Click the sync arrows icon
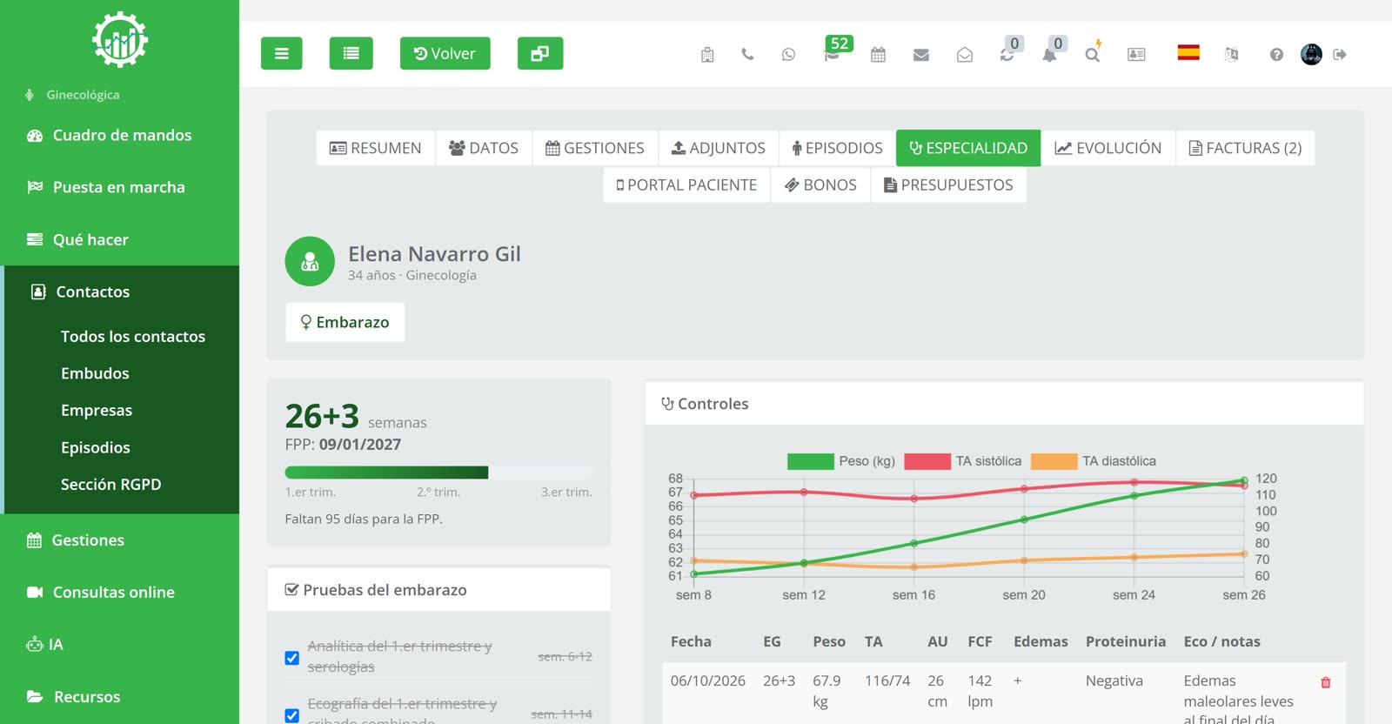This screenshot has height=724, width=1392. click(1007, 54)
